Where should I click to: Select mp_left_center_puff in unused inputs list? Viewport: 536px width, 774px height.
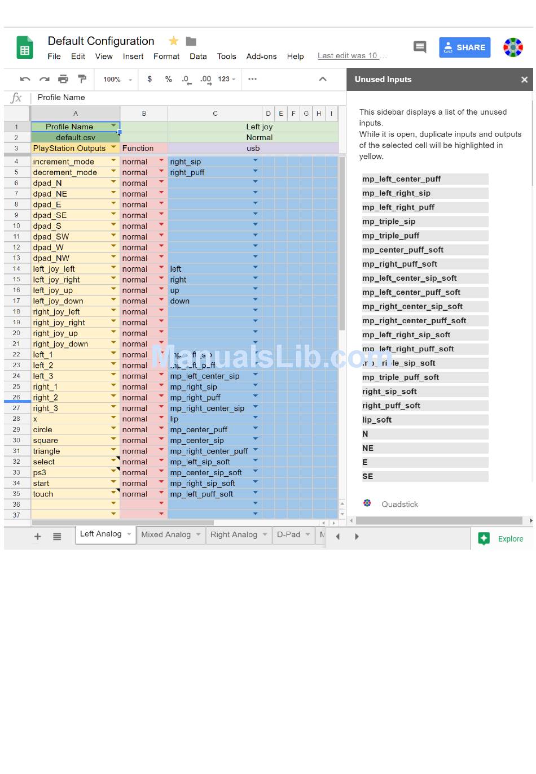click(425, 179)
